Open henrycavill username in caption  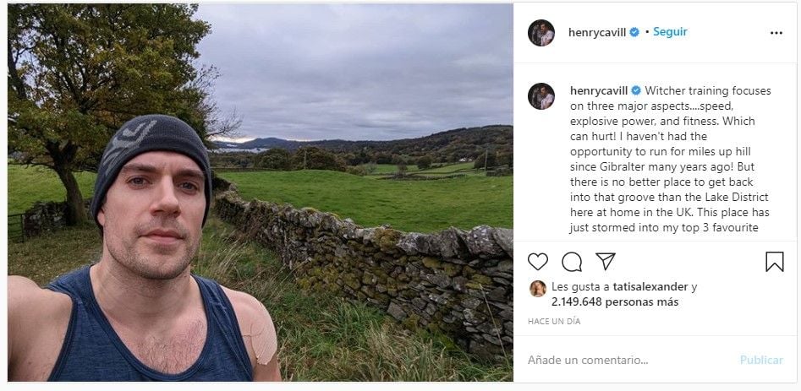point(599,90)
